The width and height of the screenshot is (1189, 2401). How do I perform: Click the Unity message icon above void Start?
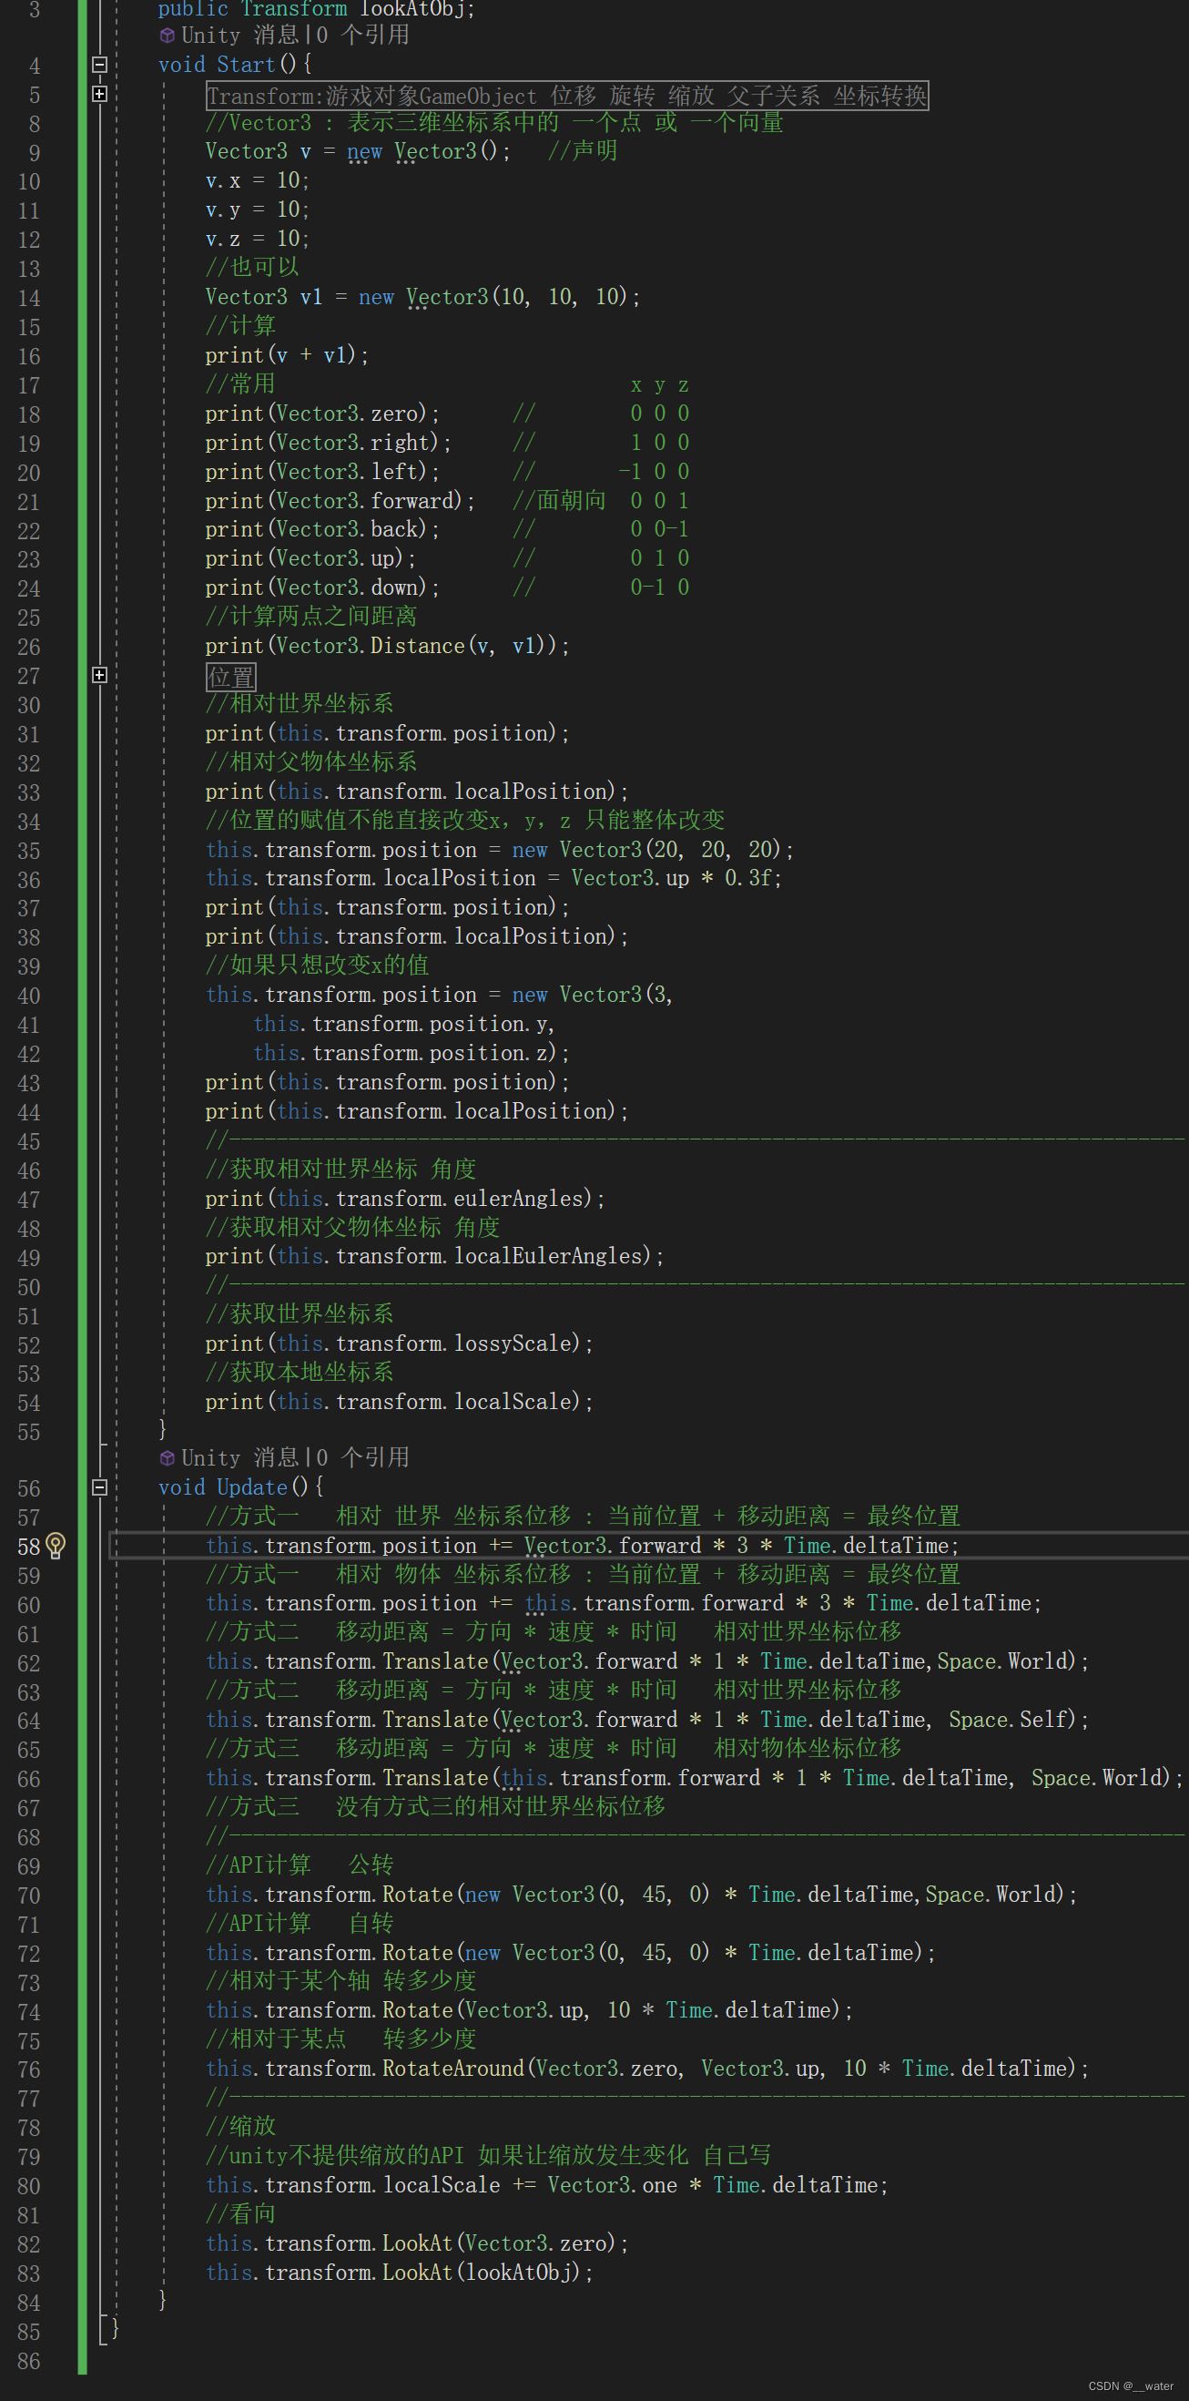pyautogui.click(x=167, y=36)
